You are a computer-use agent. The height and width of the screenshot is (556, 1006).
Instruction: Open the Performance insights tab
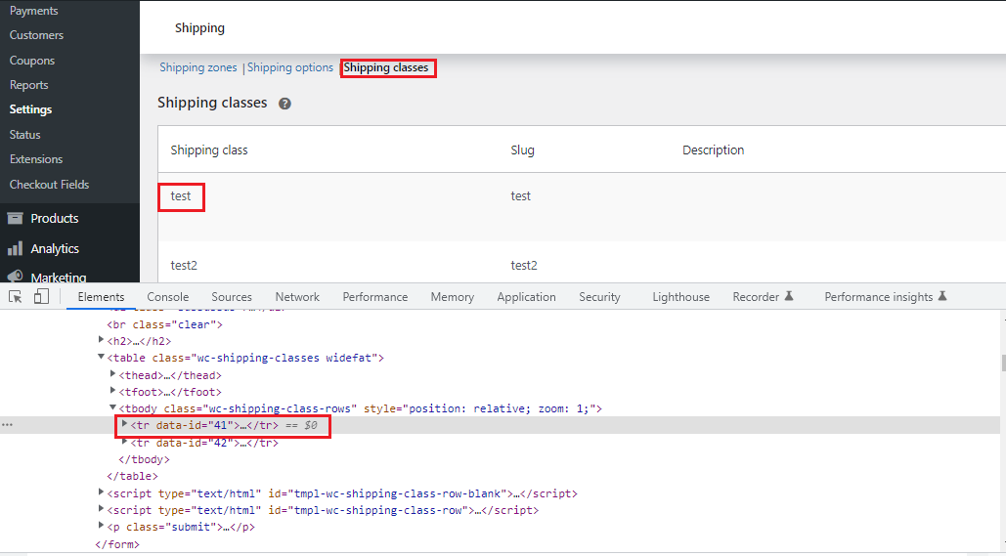pyautogui.click(x=878, y=297)
